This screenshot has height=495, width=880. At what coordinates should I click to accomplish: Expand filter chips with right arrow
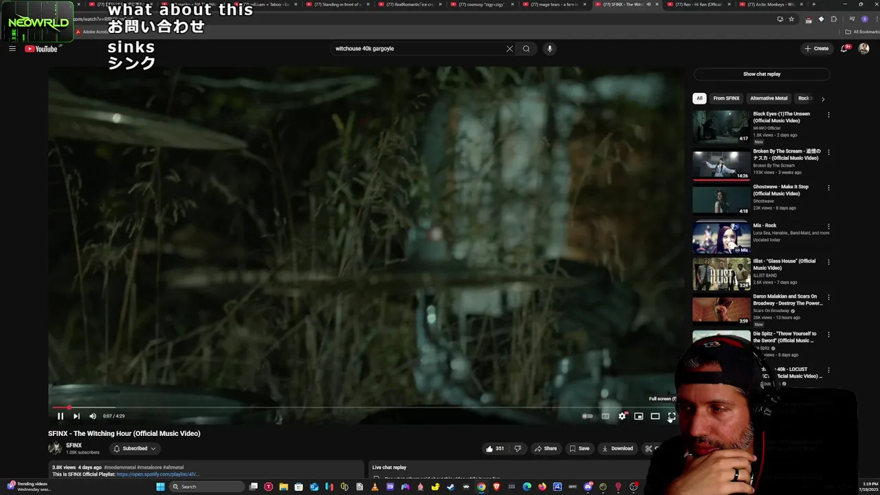tap(823, 98)
